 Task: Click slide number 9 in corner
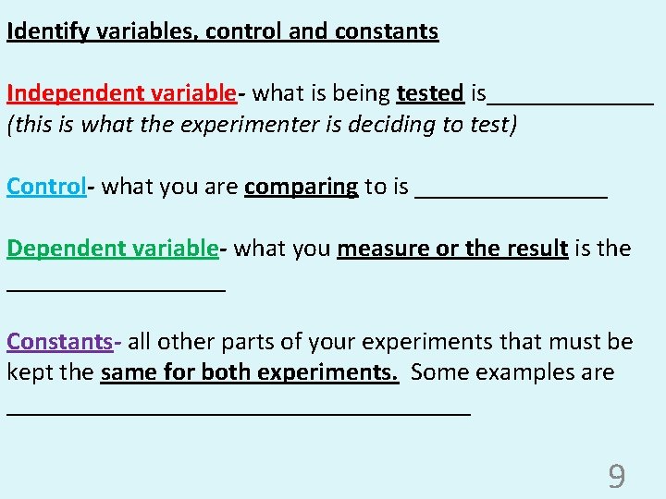click(x=617, y=476)
